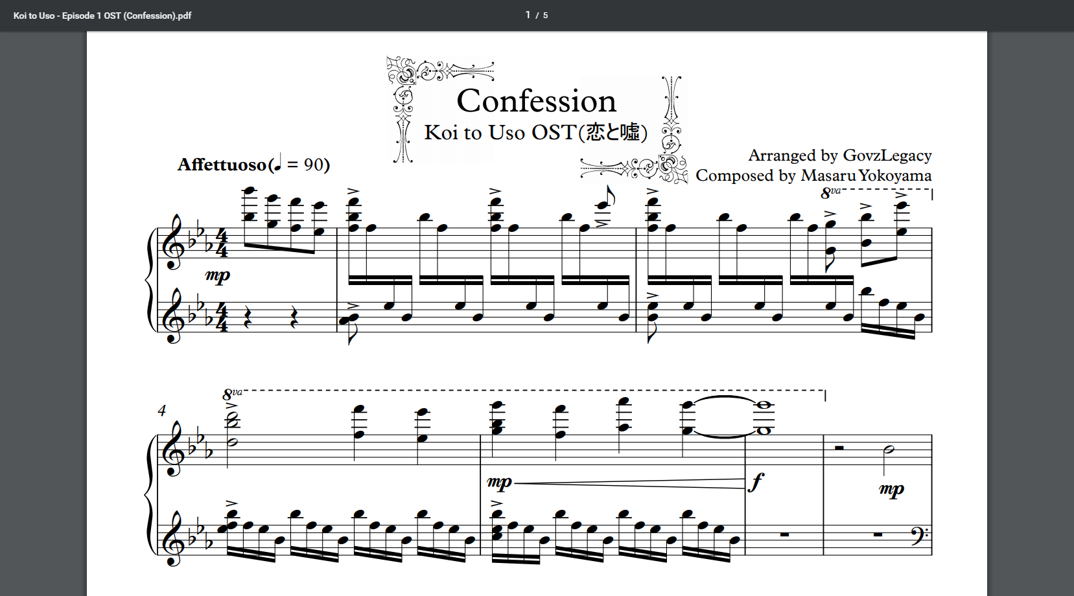Viewport: 1074px width, 596px height.
Task: Click the Confession title heading
Action: click(536, 101)
